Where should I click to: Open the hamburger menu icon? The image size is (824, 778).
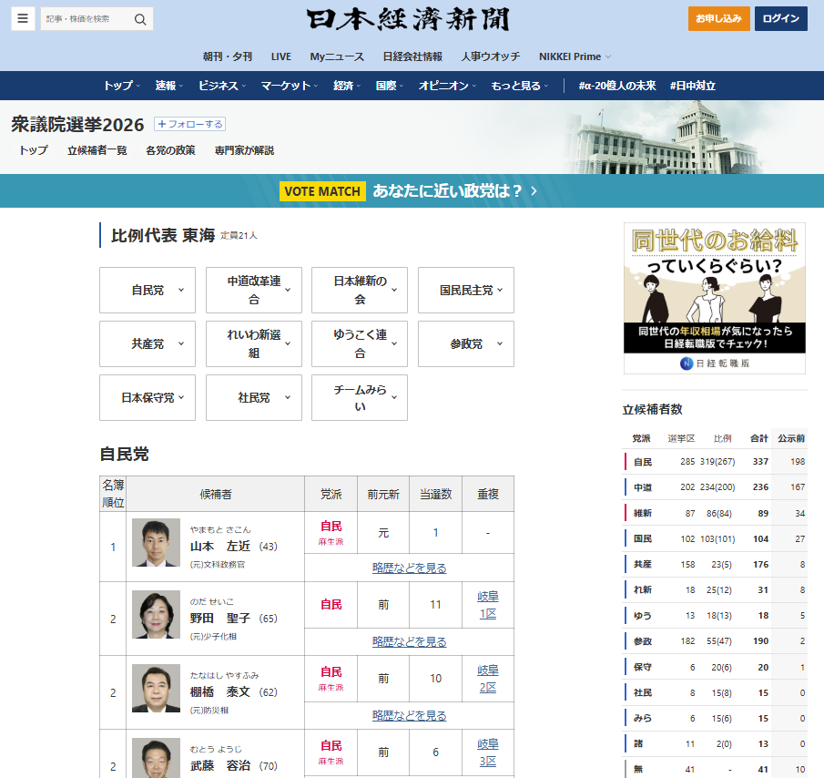pyautogui.click(x=24, y=19)
